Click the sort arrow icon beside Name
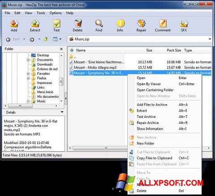The height and width of the screenshot is (196, 215). pyautogui.click(x=72, y=50)
